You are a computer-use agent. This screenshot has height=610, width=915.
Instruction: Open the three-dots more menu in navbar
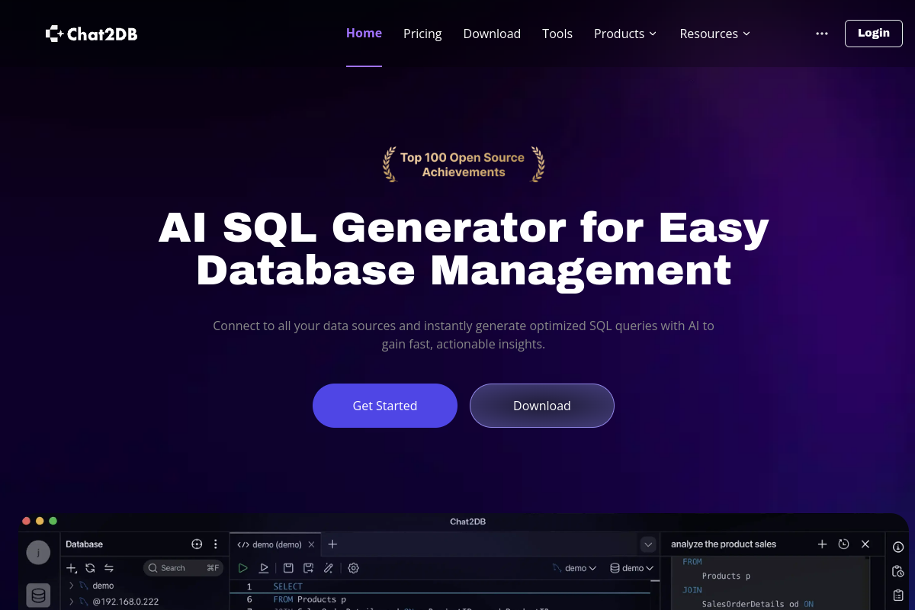click(x=822, y=34)
